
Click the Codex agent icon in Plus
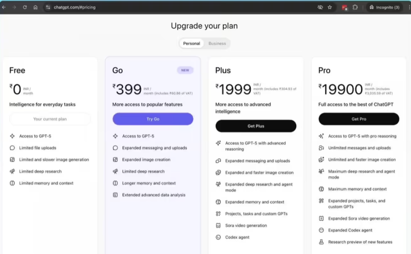[219, 237]
